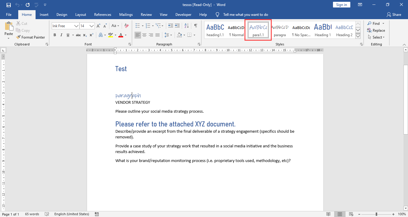Open Styles pane launcher
The image size is (408, 217).
coord(361,44)
